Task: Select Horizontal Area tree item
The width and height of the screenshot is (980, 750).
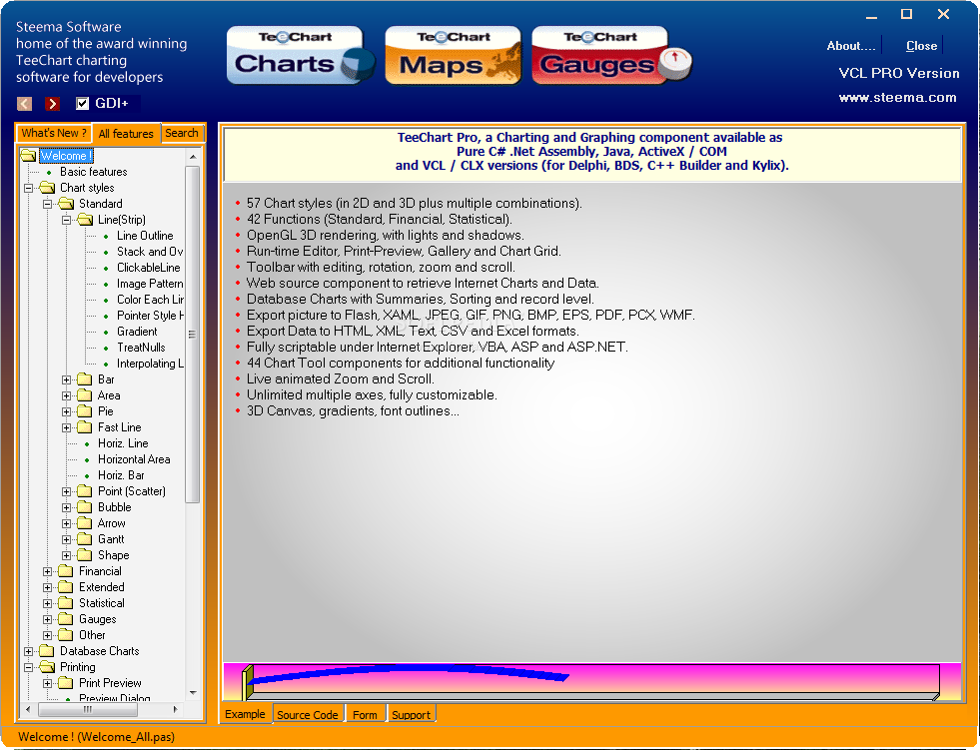Action: coord(134,459)
